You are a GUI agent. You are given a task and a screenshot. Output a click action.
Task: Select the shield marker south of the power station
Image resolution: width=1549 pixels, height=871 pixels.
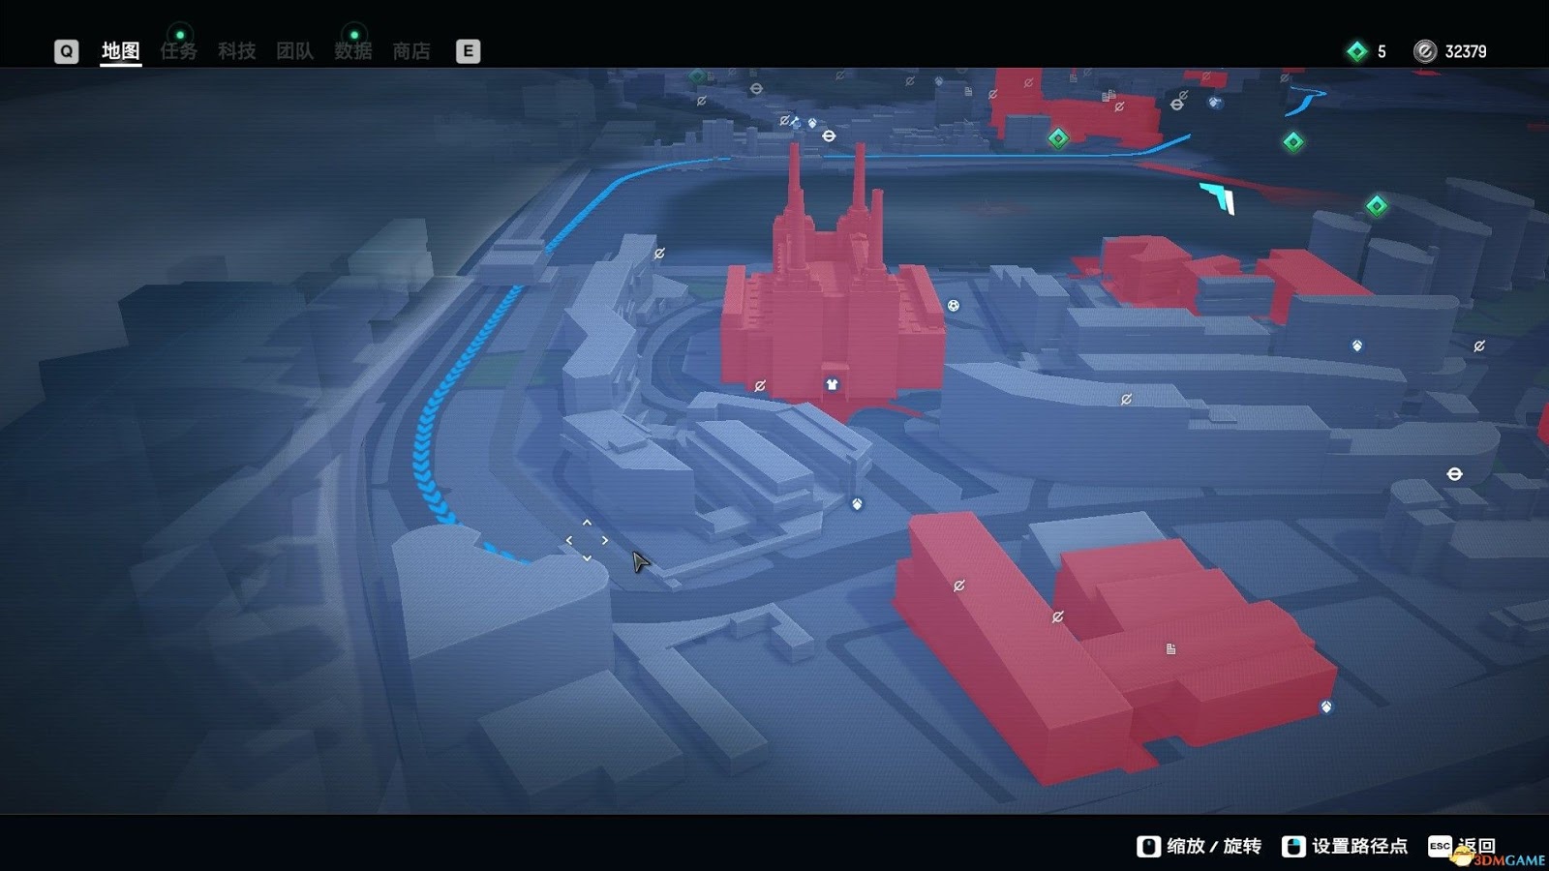[857, 504]
